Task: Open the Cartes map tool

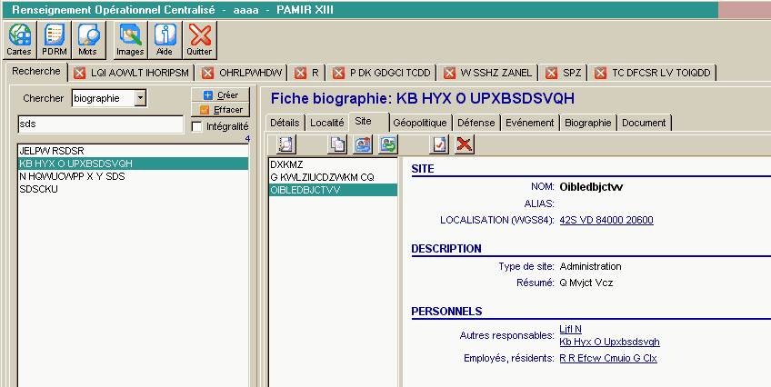Action: pos(18,40)
